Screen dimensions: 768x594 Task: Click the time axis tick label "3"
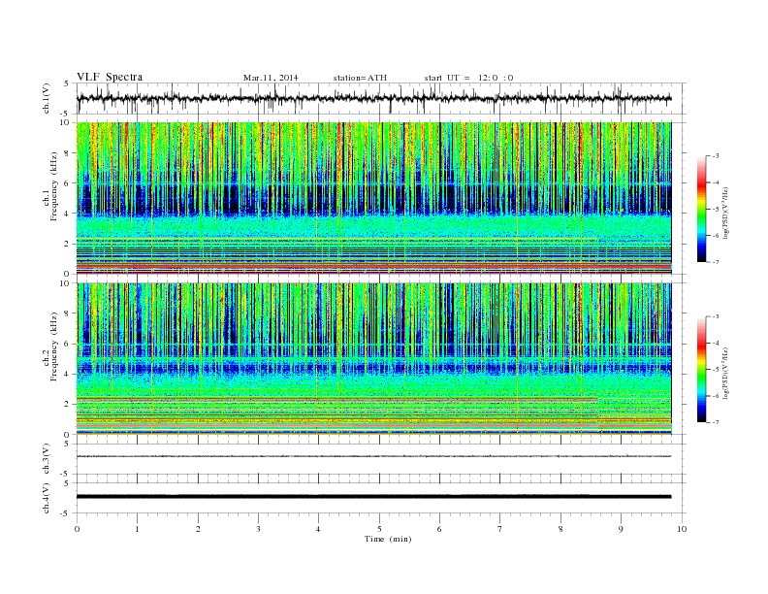(x=258, y=529)
